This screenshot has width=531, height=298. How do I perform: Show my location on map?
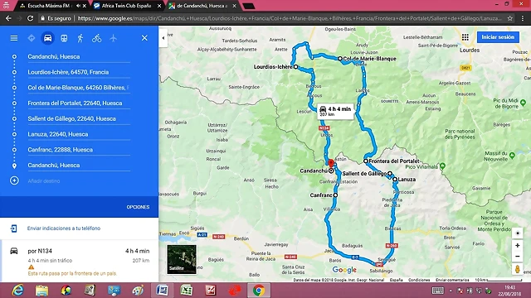click(517, 233)
